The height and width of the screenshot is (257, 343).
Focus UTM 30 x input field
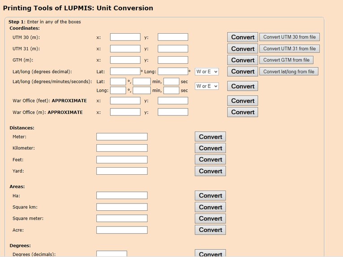point(125,37)
